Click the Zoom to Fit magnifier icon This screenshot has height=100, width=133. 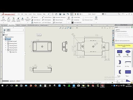click(60, 28)
